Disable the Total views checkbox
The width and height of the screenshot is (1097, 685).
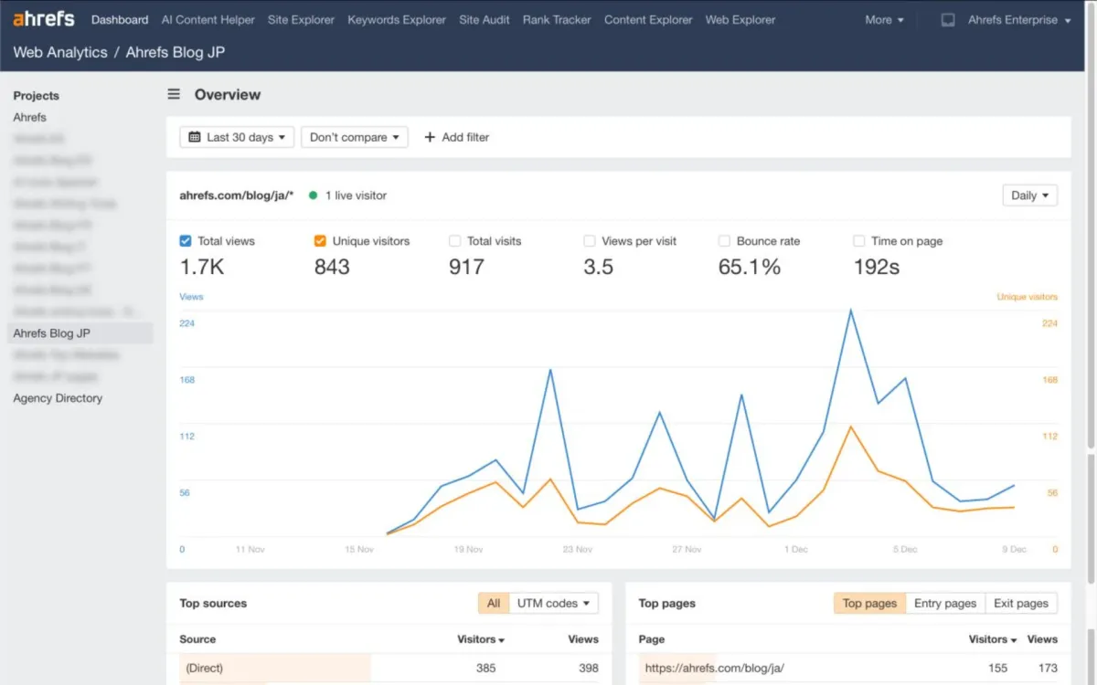click(x=186, y=240)
